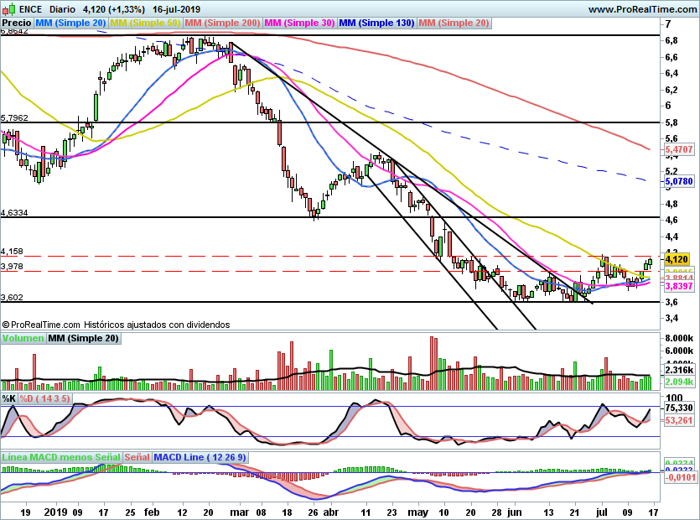
Task: Click the red 5,4707 moving average tag
Action: tap(678, 149)
